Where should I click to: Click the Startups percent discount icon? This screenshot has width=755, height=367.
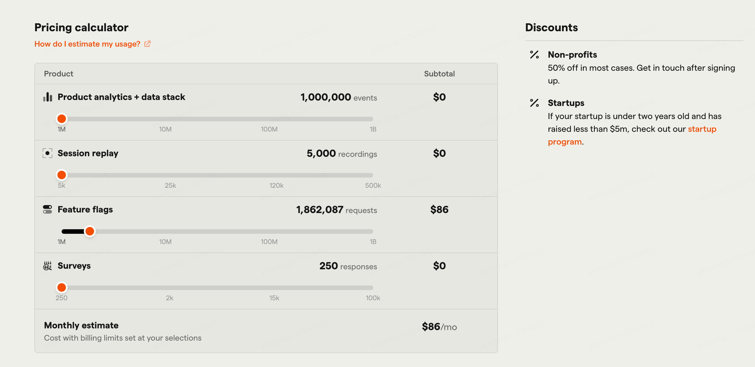point(534,103)
